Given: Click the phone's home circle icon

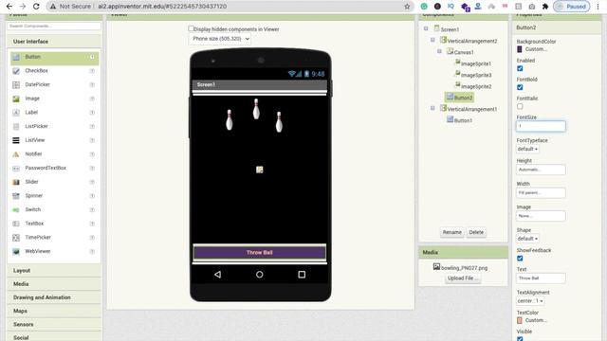Looking at the screenshot, I should (x=259, y=275).
